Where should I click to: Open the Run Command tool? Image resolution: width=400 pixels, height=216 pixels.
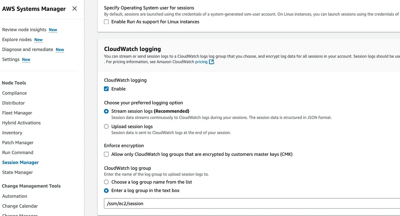[x=17, y=152]
